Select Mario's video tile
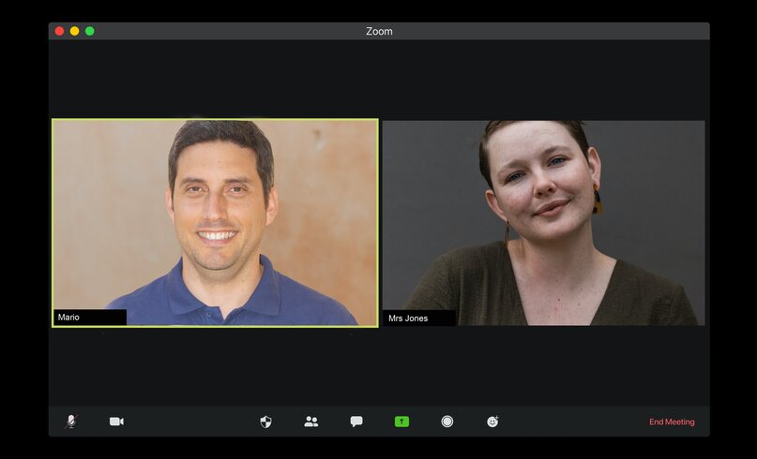This screenshot has width=757, height=459. (215, 223)
